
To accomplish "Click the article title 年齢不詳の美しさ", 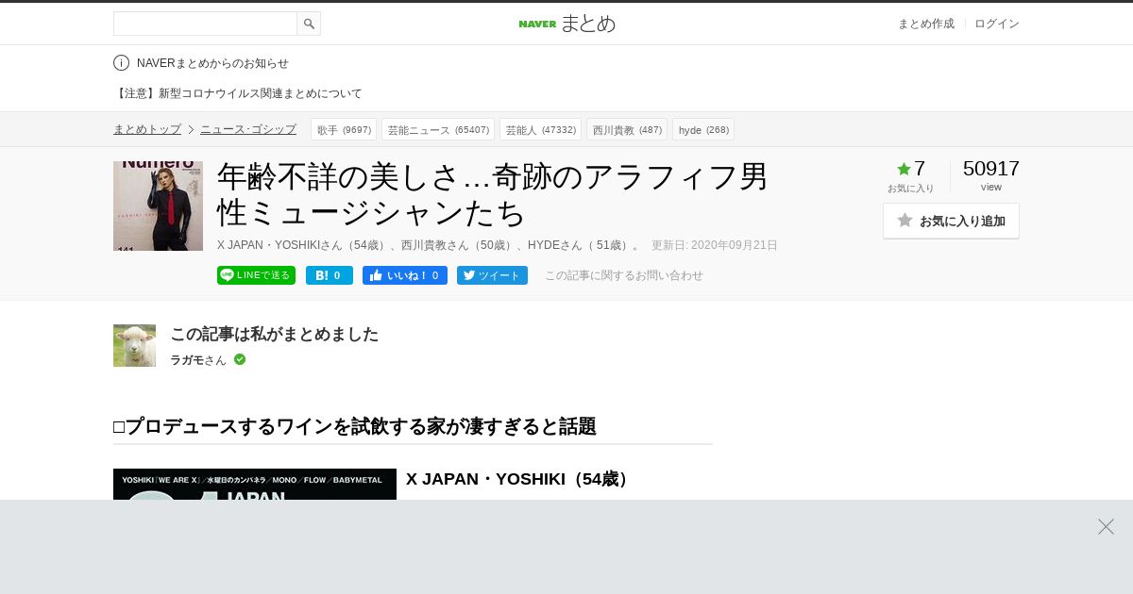I will tap(493, 194).
